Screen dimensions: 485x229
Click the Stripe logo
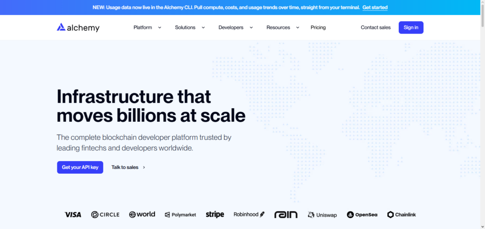(x=215, y=214)
